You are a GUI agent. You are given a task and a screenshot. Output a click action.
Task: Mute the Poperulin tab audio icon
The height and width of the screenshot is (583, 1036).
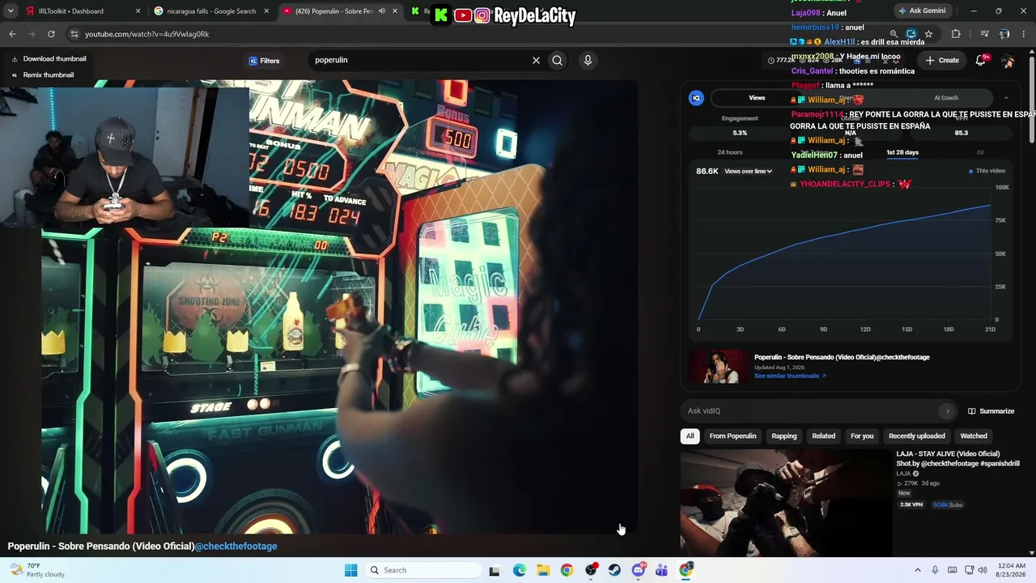(x=382, y=11)
